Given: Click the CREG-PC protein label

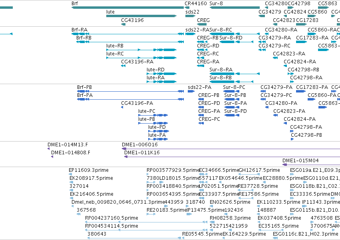Looking at the screenshot, I should 209,119.
